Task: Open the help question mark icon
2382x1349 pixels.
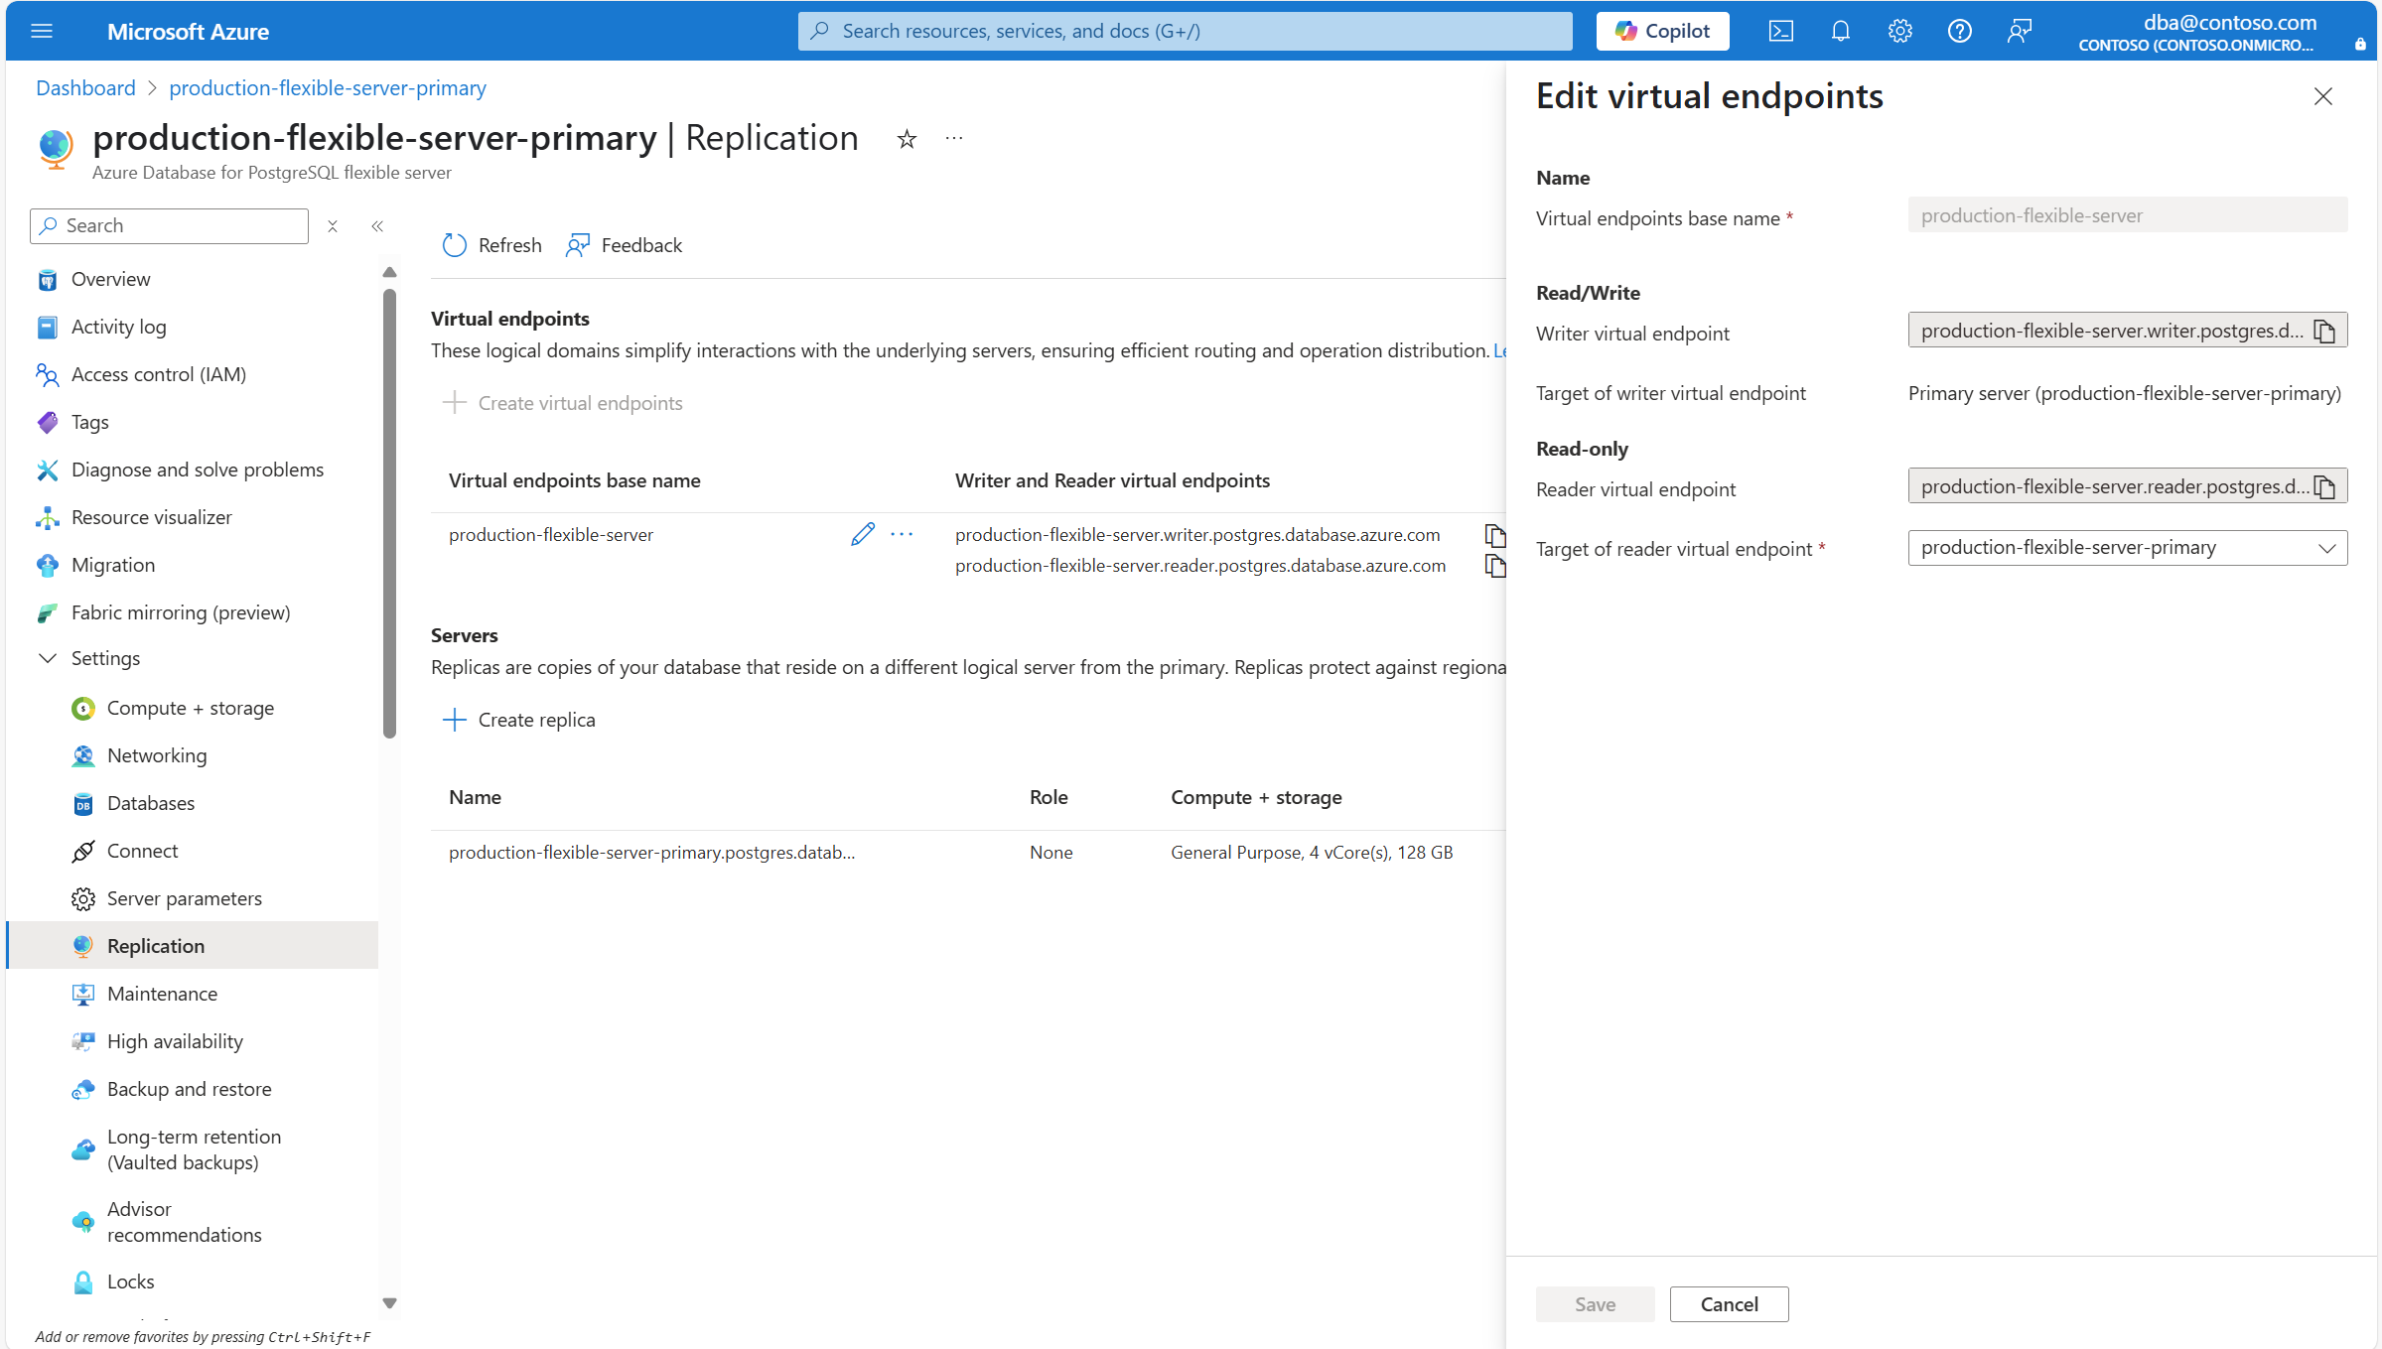Action: pyautogui.click(x=1959, y=31)
